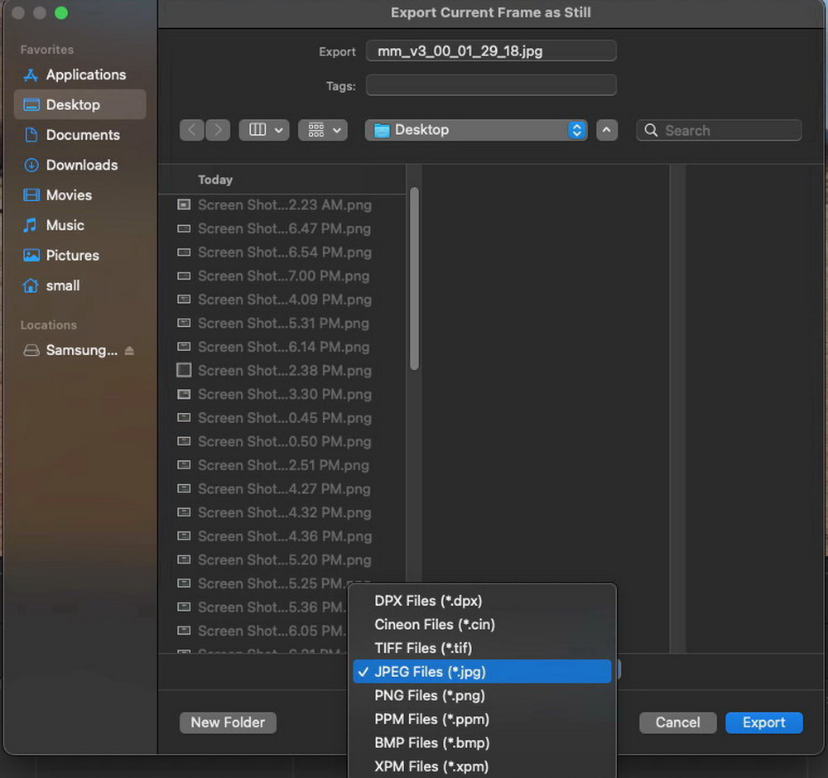Click the Search field
Screen dimensions: 828x778
pyautogui.click(x=719, y=130)
